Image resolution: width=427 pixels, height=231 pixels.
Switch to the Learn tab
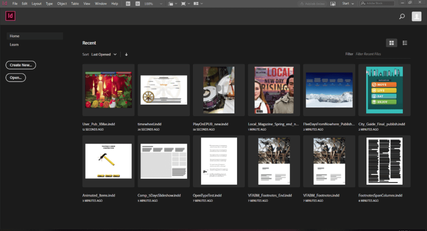14,44
